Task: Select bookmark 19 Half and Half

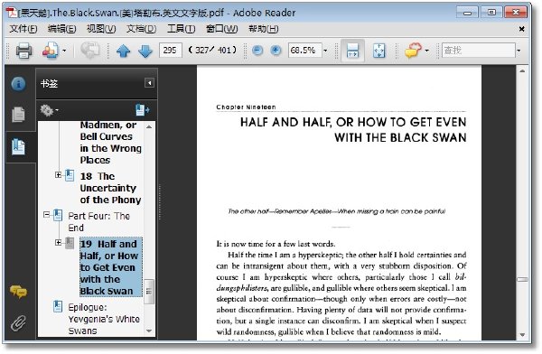Action: point(110,267)
